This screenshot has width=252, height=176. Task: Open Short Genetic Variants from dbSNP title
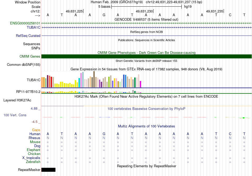[146, 61]
